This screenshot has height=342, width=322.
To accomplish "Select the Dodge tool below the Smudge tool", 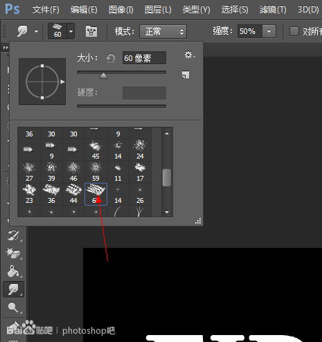I will click(x=13, y=307).
